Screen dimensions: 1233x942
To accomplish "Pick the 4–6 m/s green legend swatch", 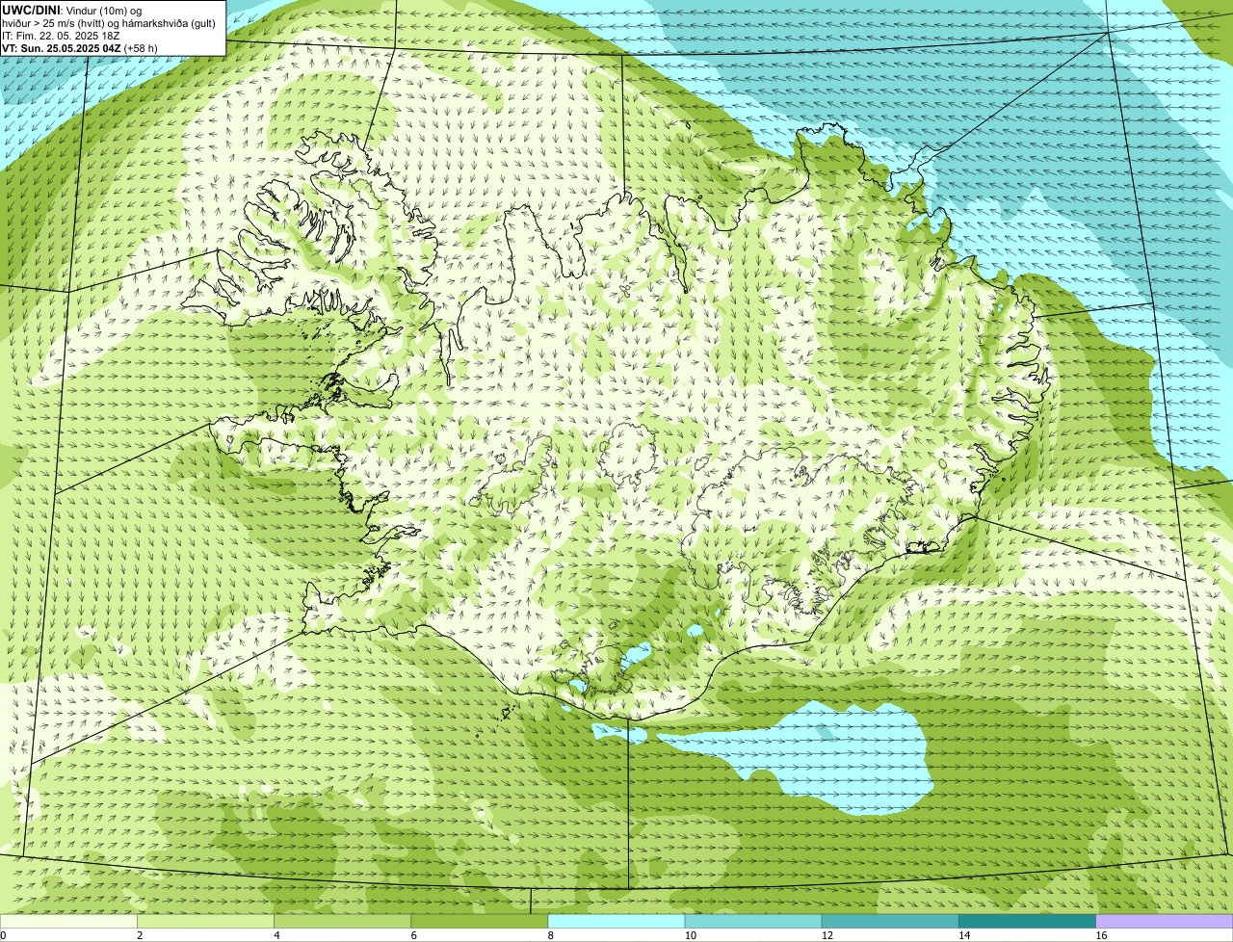I will point(342,921).
